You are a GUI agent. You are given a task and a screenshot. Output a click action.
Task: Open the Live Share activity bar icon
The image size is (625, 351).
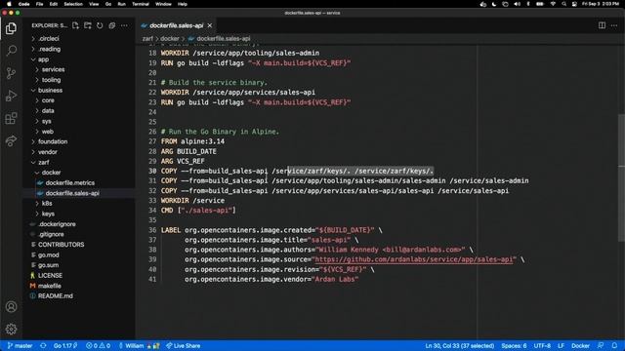(11, 140)
